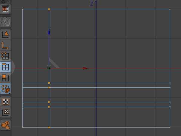Select the Model mode triangle-with-axes icon

tap(5, 34)
